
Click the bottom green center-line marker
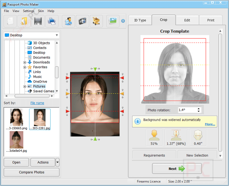pos(95,139)
